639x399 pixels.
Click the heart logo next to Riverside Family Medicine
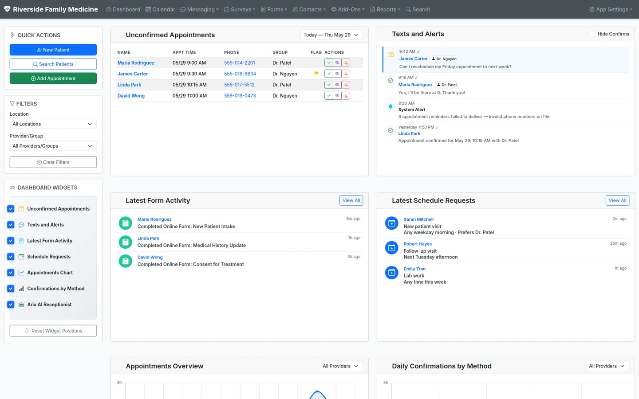click(7, 9)
